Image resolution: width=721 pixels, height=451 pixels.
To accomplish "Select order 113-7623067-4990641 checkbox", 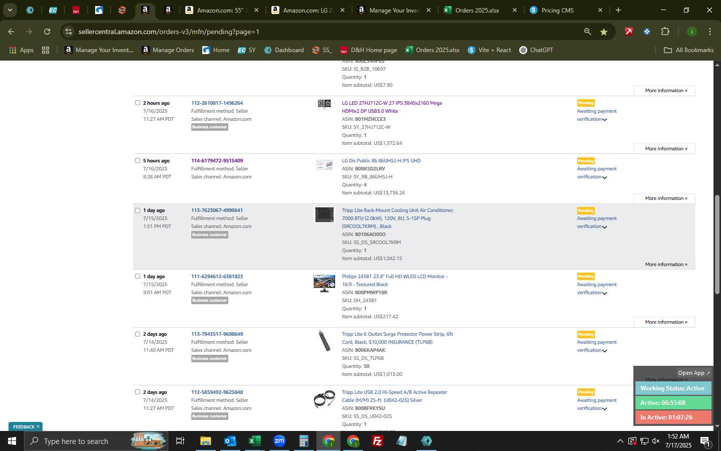I will point(138,210).
